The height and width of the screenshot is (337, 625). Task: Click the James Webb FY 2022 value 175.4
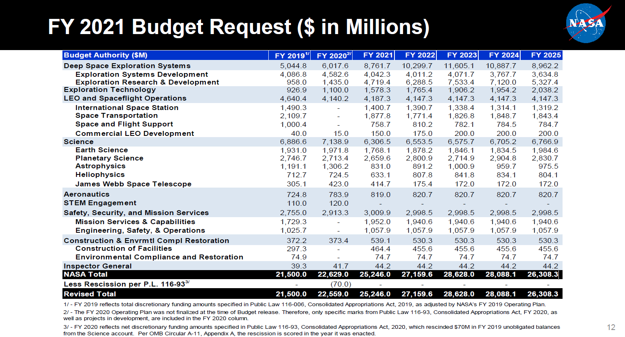422,184
